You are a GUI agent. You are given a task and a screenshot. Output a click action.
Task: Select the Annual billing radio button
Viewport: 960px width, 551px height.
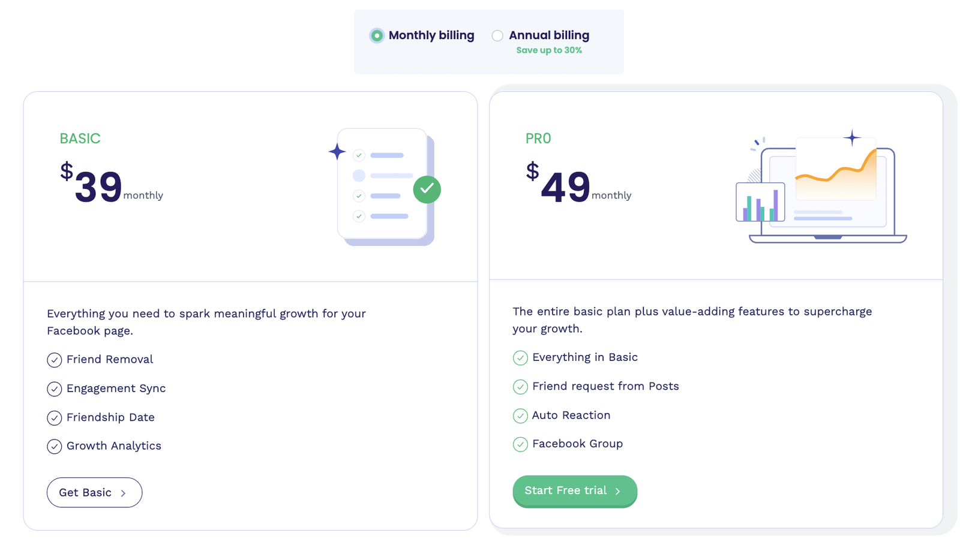coord(497,36)
